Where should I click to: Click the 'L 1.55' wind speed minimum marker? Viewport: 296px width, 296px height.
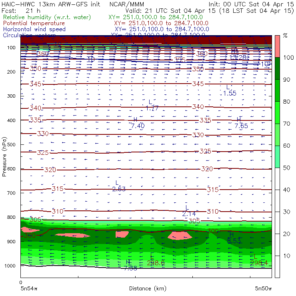click(x=230, y=90)
